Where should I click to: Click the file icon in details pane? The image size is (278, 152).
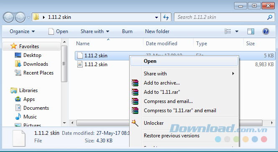pyautogui.click(x=19, y=138)
